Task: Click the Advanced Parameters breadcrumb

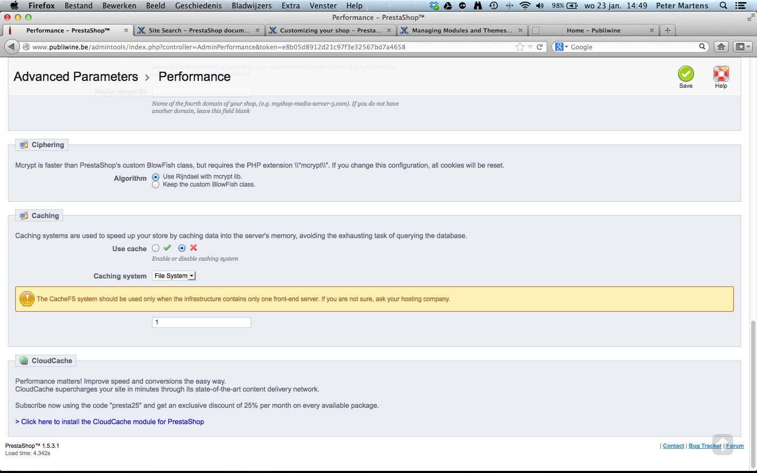Action: (76, 77)
